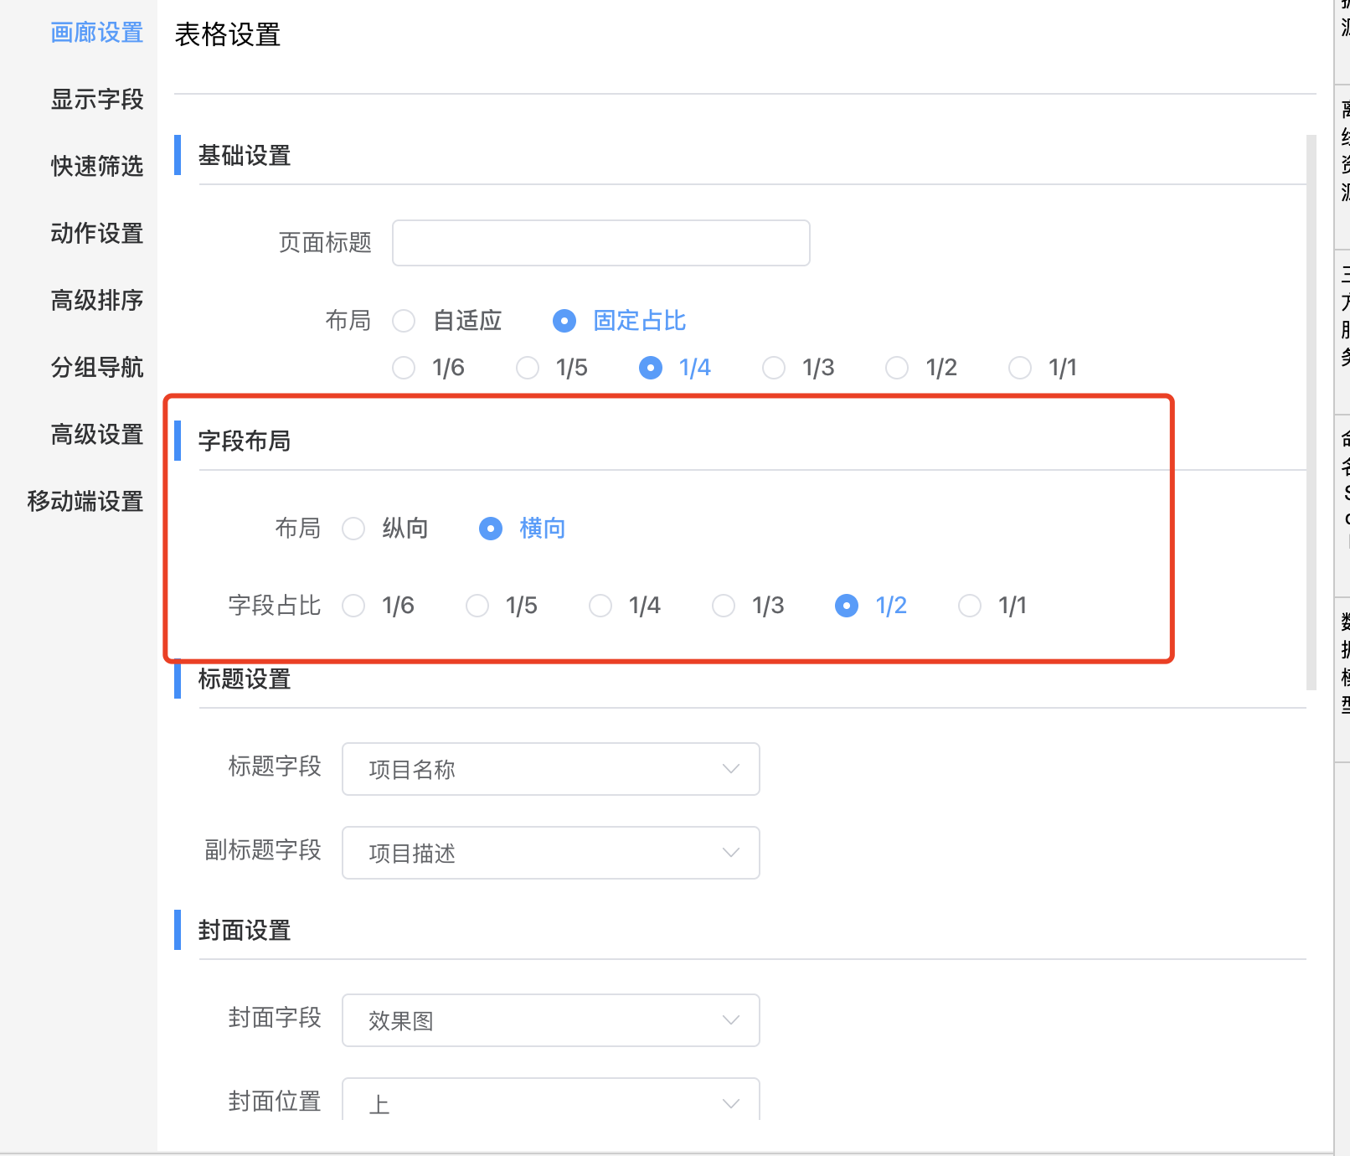Screen dimensions: 1350x1156
Task: Set field layout to 纵向
Action: pos(354,529)
